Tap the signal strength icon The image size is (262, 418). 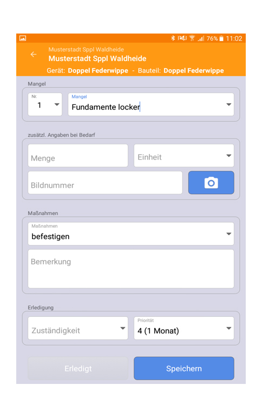pos(201,38)
